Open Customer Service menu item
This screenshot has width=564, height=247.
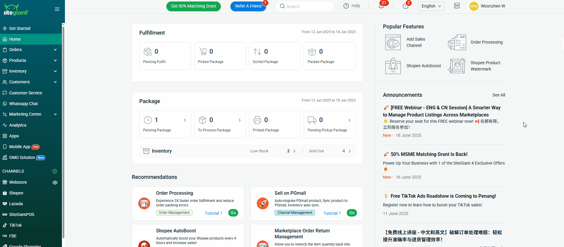click(x=31, y=93)
